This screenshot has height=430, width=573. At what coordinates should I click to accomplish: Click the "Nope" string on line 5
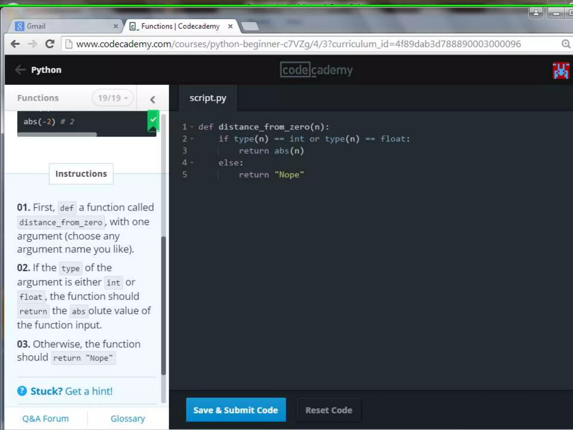coord(289,175)
